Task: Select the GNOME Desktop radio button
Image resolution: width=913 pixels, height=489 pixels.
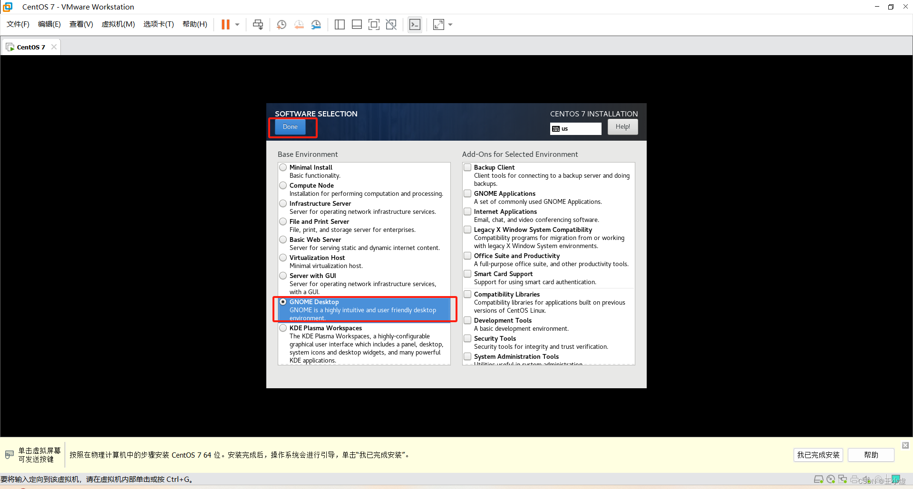Action: (x=283, y=302)
